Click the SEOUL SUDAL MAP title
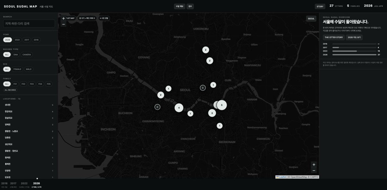 click(x=21, y=6)
